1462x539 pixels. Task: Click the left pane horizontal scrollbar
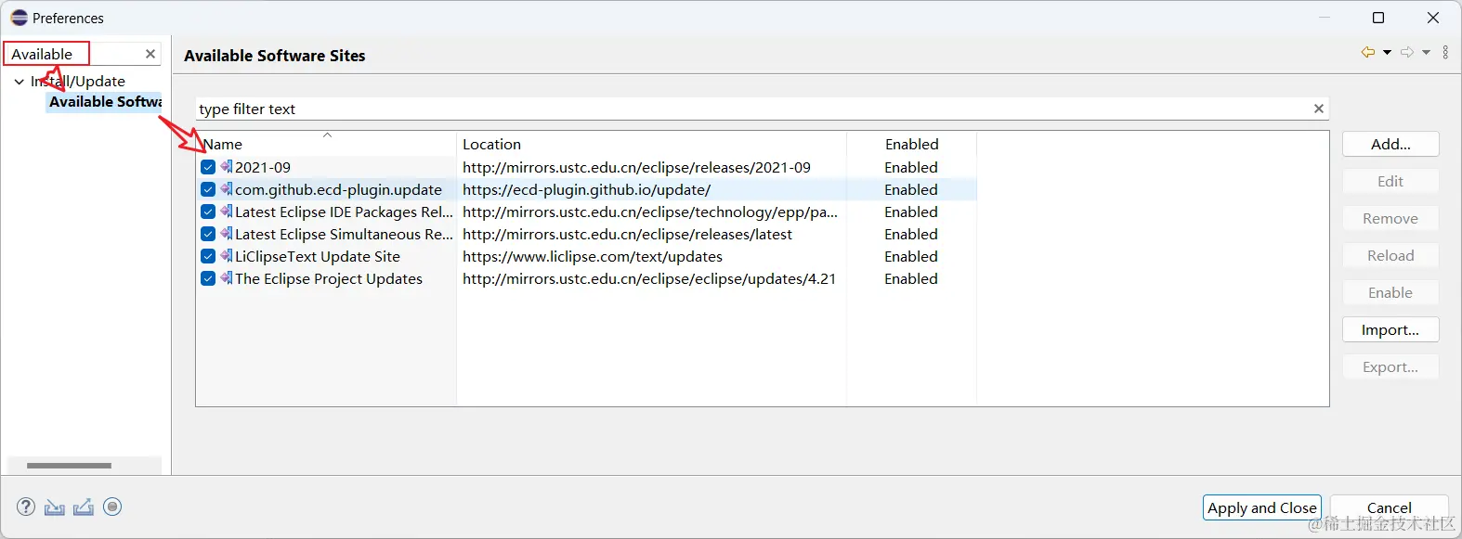coord(69,466)
